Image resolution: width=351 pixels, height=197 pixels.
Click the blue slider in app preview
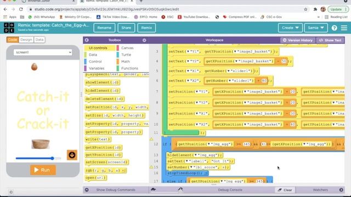click(38, 158)
